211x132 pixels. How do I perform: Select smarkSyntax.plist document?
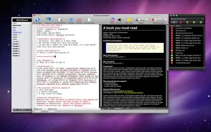(183, 63)
